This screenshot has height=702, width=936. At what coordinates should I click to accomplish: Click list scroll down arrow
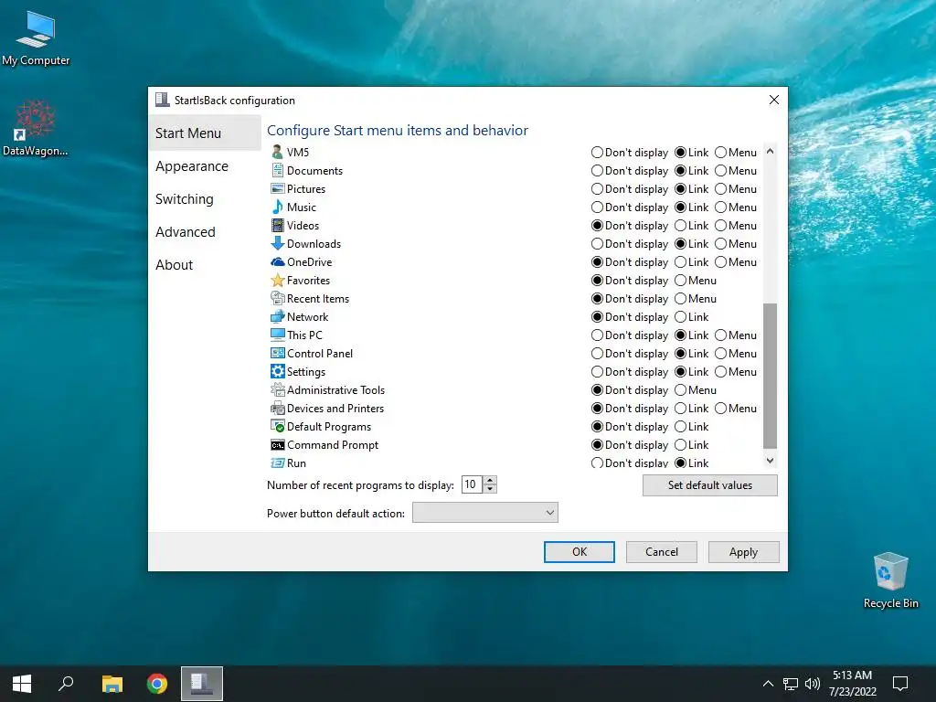click(770, 461)
